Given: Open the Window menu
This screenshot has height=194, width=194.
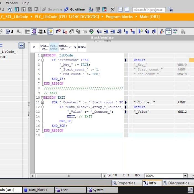Looking at the screenshot, I should 12,3.
